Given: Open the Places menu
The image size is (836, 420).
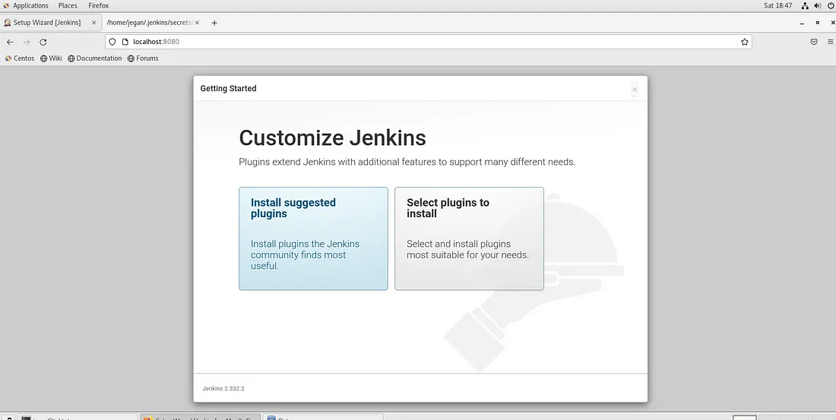Looking at the screenshot, I should pyautogui.click(x=68, y=5).
